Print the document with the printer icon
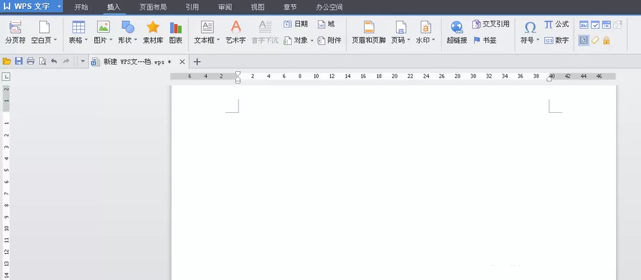 coord(30,62)
